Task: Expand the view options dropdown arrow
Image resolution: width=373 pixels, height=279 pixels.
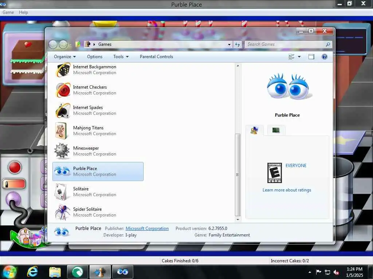Action: click(x=299, y=57)
